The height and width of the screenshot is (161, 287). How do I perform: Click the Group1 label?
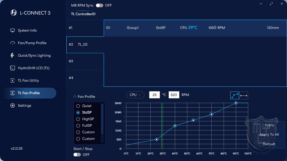click(133, 28)
